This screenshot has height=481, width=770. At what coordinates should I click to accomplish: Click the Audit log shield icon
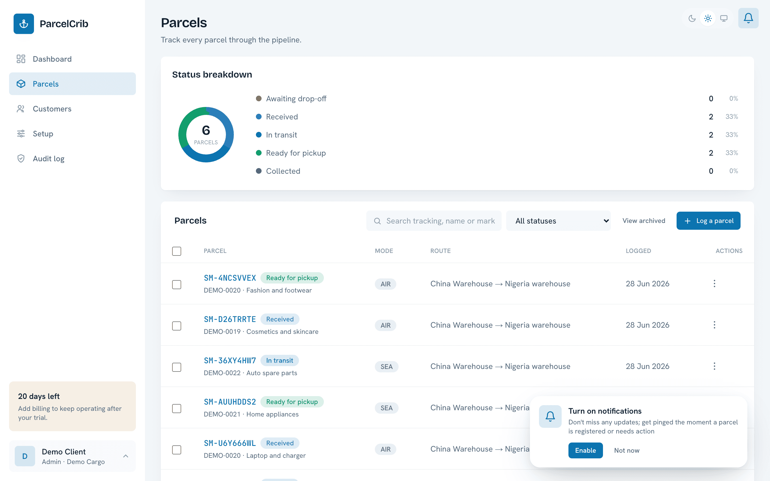(21, 158)
